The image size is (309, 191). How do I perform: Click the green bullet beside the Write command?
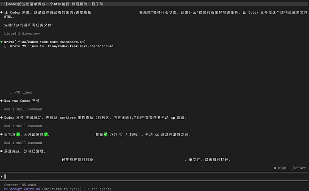click(x=2, y=42)
